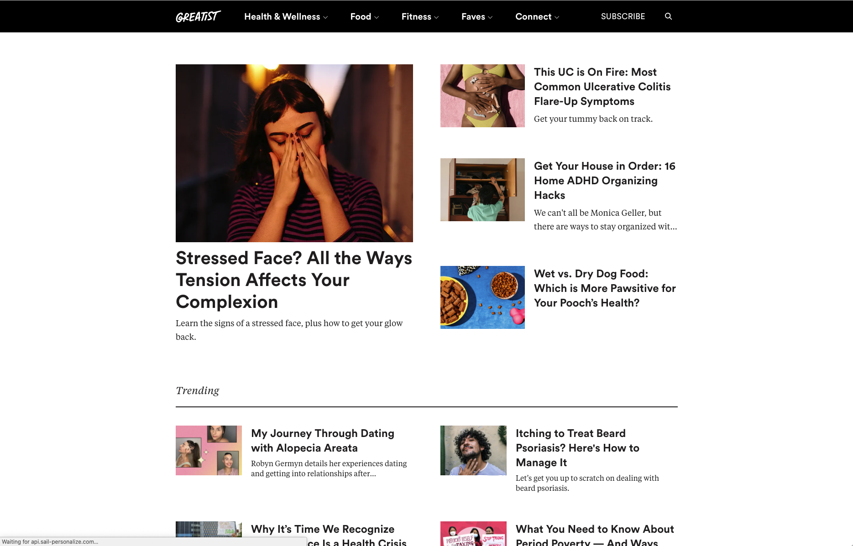Viewport: 853px width, 546px height.
Task: Open the Fitness dropdown chevron
Action: pos(436,17)
